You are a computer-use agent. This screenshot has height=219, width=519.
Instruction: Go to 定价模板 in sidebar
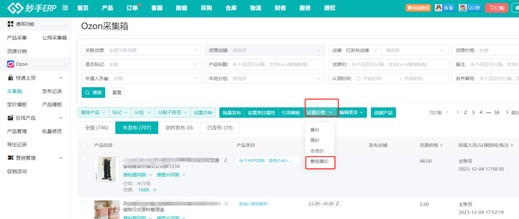pyautogui.click(x=17, y=105)
